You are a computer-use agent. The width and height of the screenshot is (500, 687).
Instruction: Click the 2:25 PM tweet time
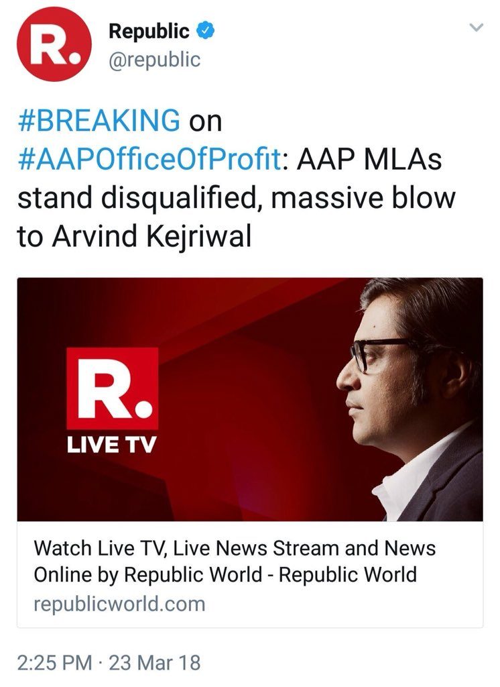[x=55, y=662]
